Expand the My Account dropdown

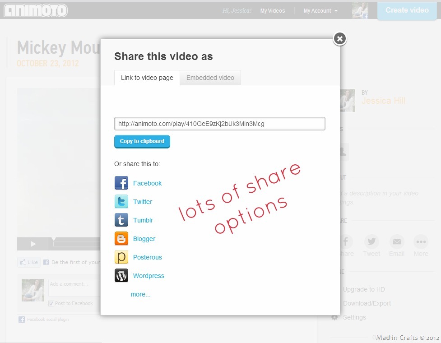[320, 11]
